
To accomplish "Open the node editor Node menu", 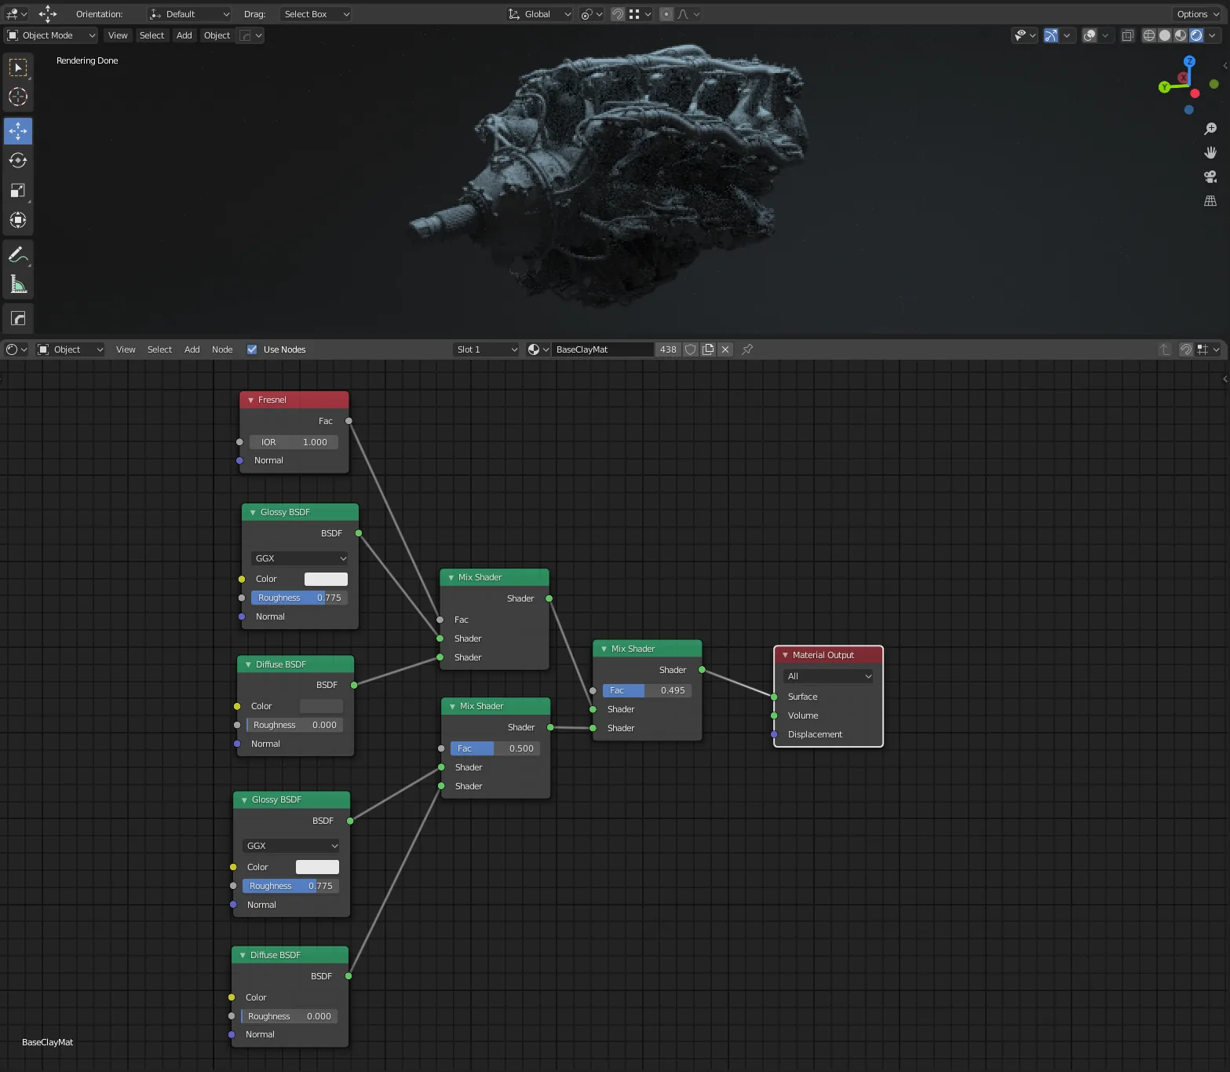I will 222,349.
